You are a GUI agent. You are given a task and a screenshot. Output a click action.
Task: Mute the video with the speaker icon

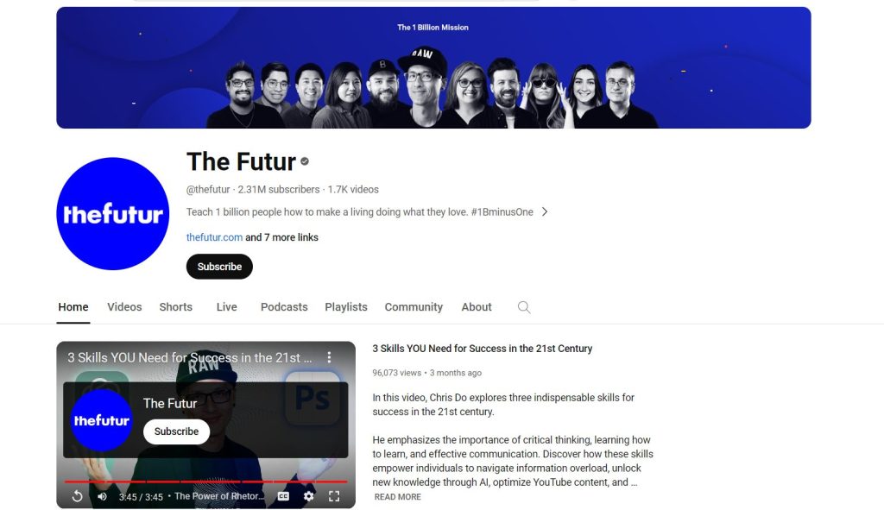coord(102,496)
